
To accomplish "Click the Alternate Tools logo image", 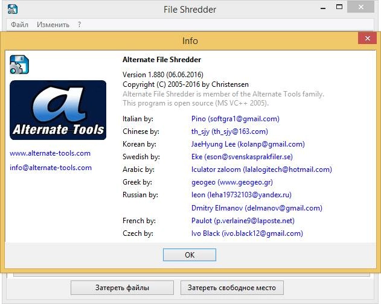I will pyautogui.click(x=58, y=110).
